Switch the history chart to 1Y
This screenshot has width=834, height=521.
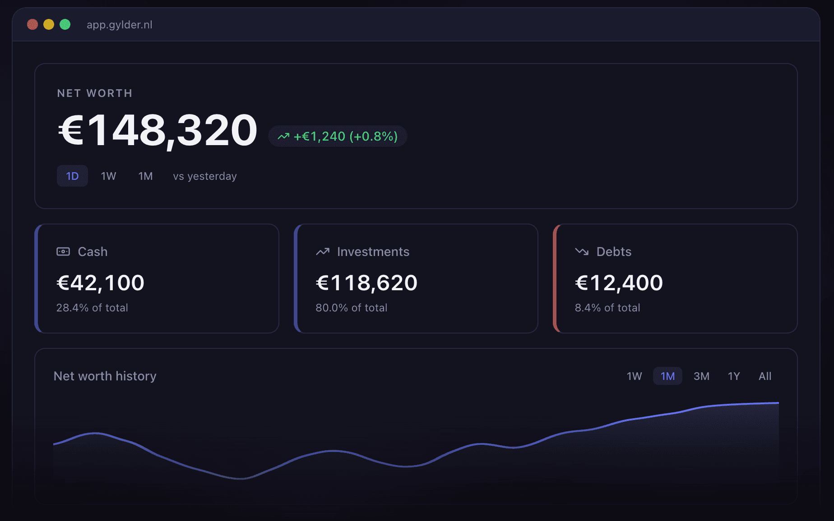coord(734,375)
